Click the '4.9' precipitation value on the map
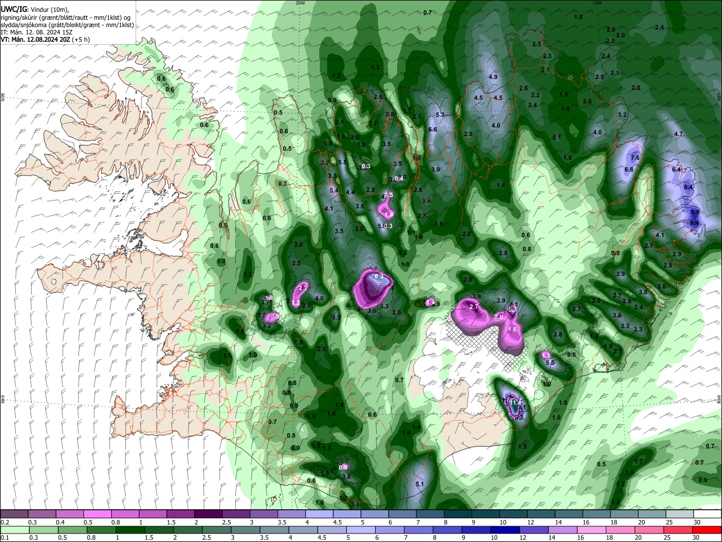Screen dimensions: 722x542 (x=493, y=77)
